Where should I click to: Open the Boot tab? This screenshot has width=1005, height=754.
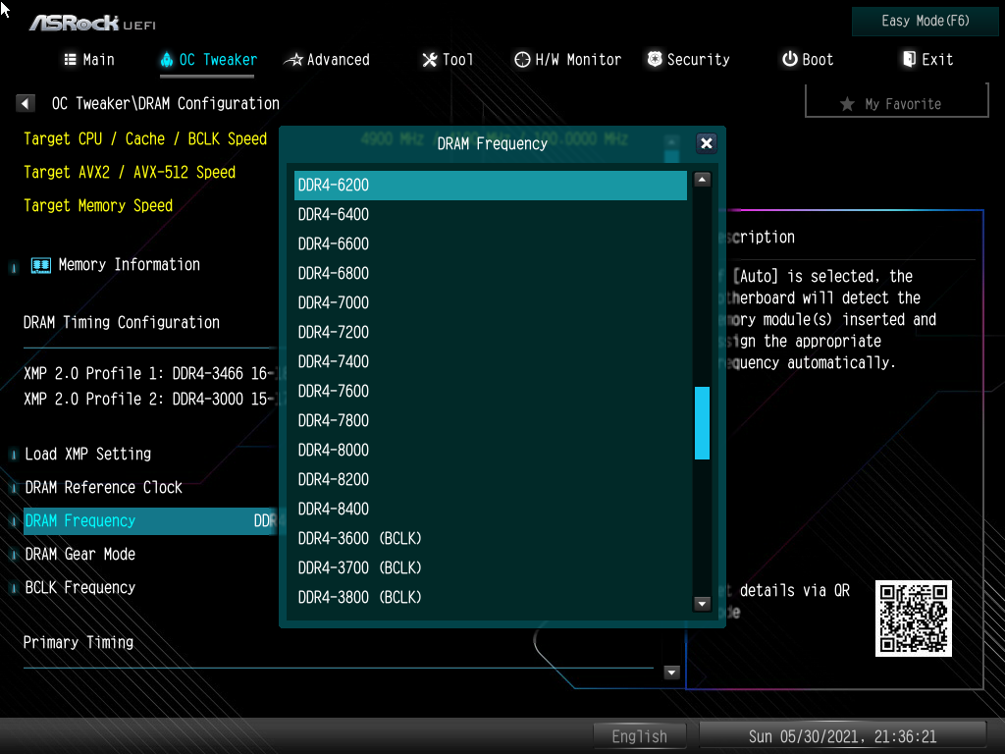point(807,60)
